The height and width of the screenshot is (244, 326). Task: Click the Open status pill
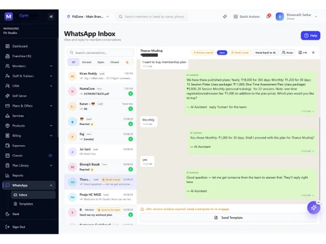point(222,53)
